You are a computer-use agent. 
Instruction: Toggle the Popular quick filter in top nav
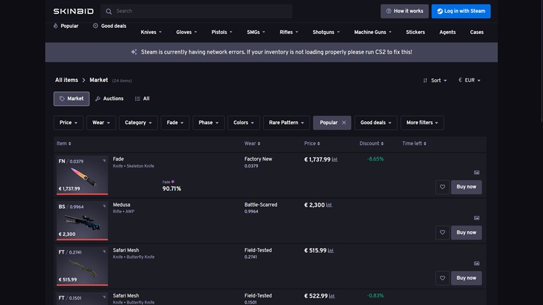pyautogui.click(x=66, y=26)
